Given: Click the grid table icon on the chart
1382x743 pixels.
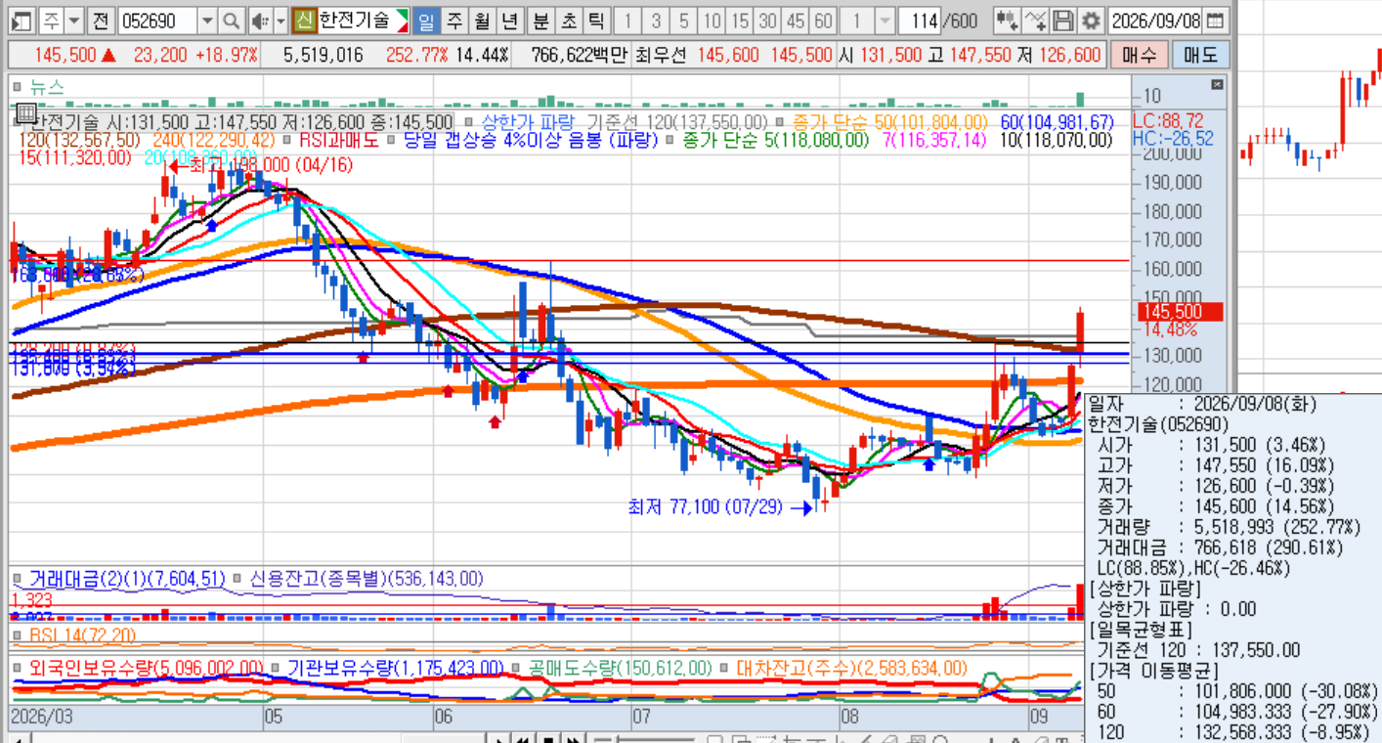Looking at the screenshot, I should point(26,112).
